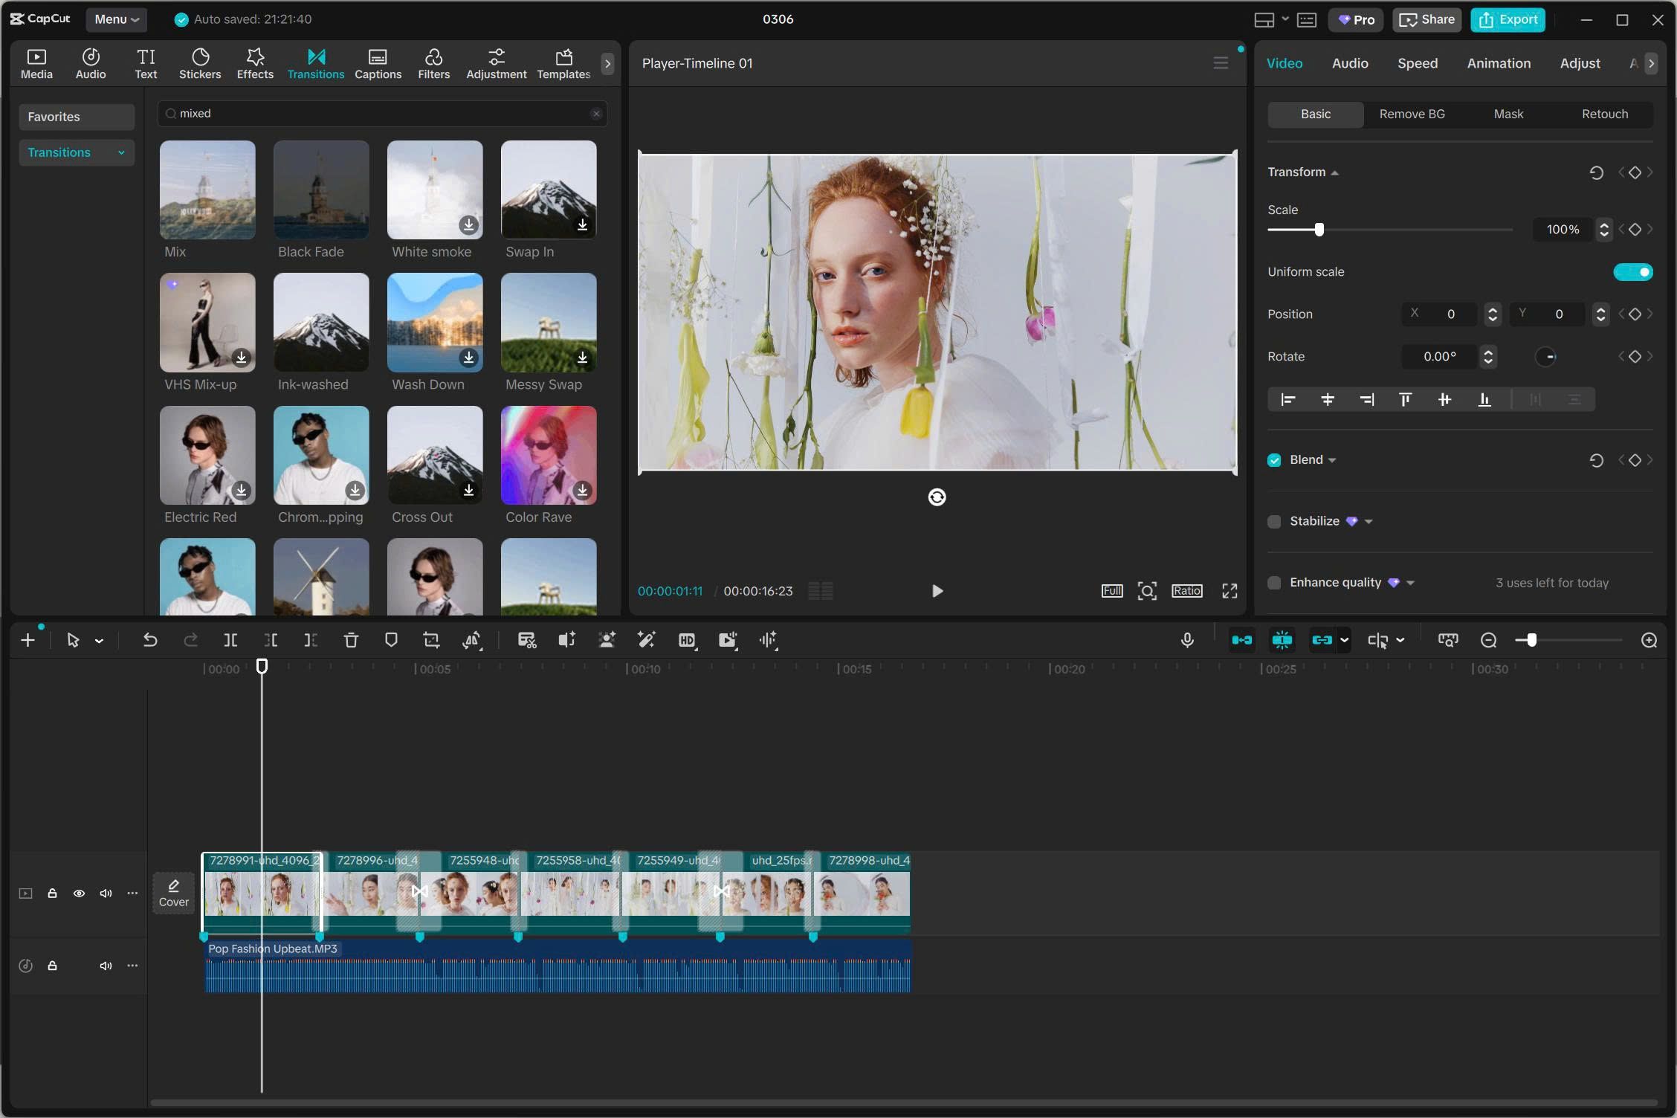Enable the Enhance quality checkbox

(x=1274, y=583)
